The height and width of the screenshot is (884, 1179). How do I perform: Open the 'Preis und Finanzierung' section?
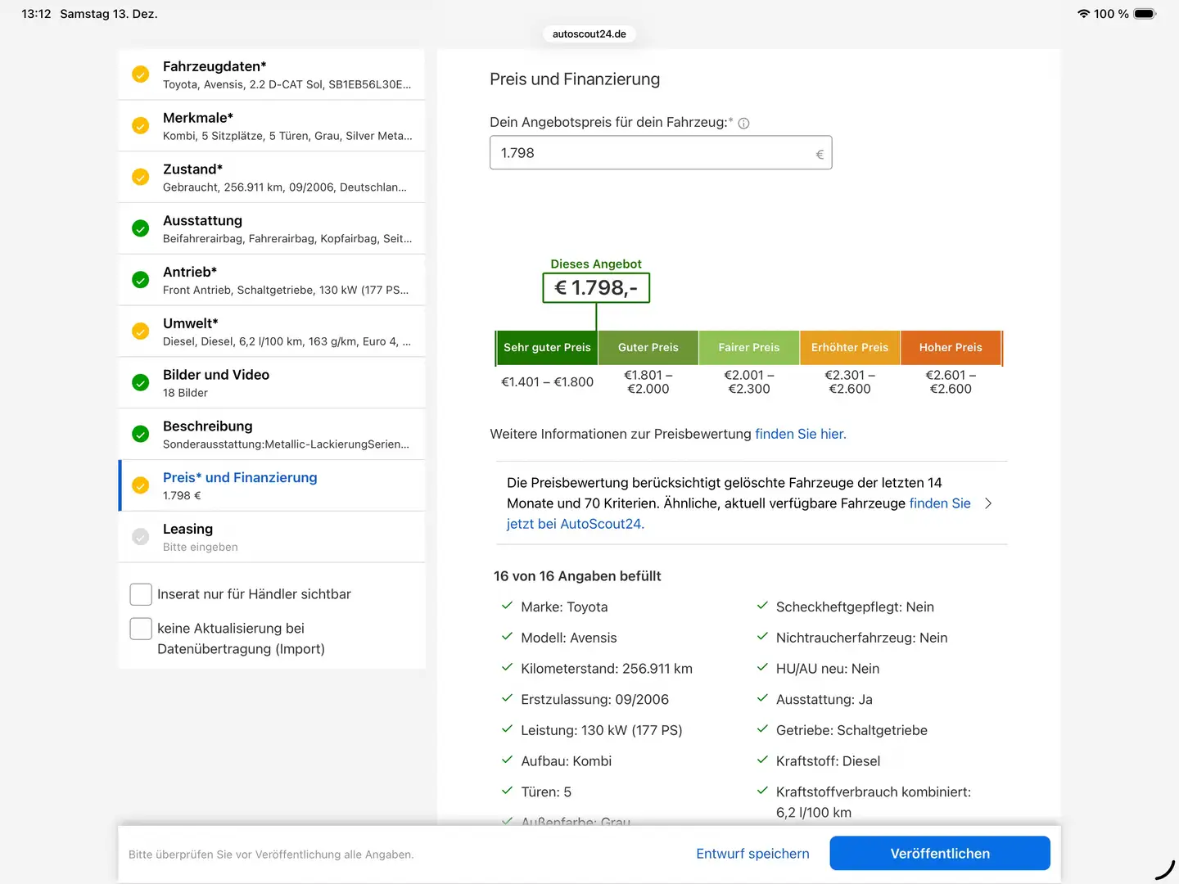click(x=272, y=485)
